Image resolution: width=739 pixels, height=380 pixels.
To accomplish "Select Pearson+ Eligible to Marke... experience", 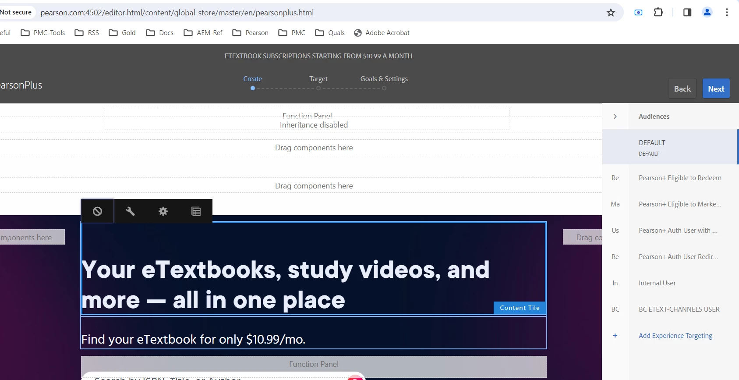I will click(671, 204).
